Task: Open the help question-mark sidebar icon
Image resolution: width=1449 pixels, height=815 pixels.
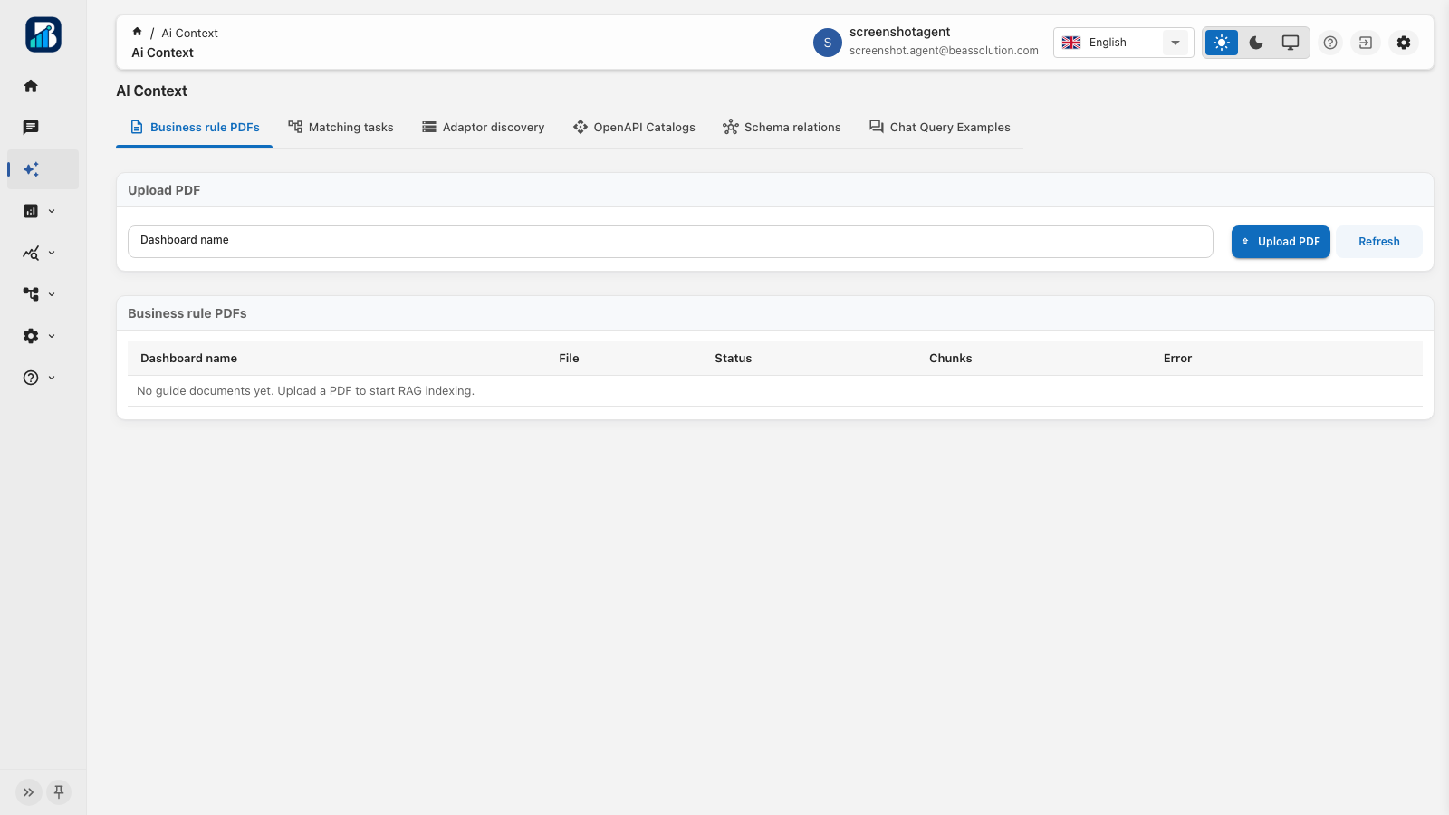Action: click(31, 378)
